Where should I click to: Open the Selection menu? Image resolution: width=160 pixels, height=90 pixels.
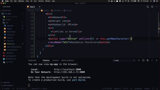click(x=21, y=1)
